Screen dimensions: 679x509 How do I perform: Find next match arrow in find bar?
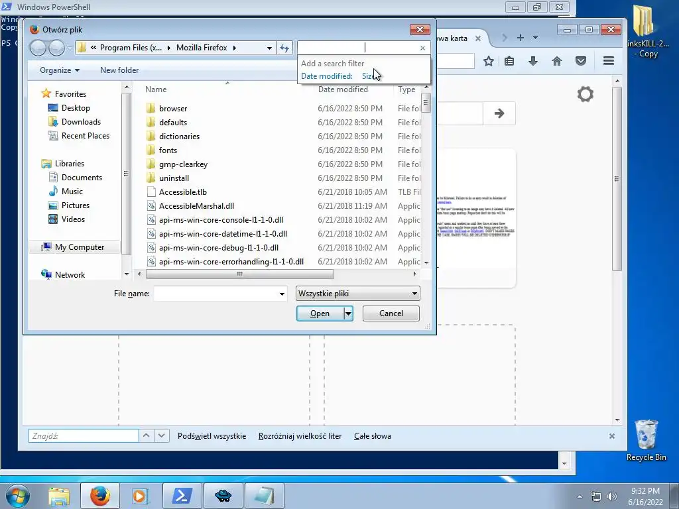(x=162, y=436)
